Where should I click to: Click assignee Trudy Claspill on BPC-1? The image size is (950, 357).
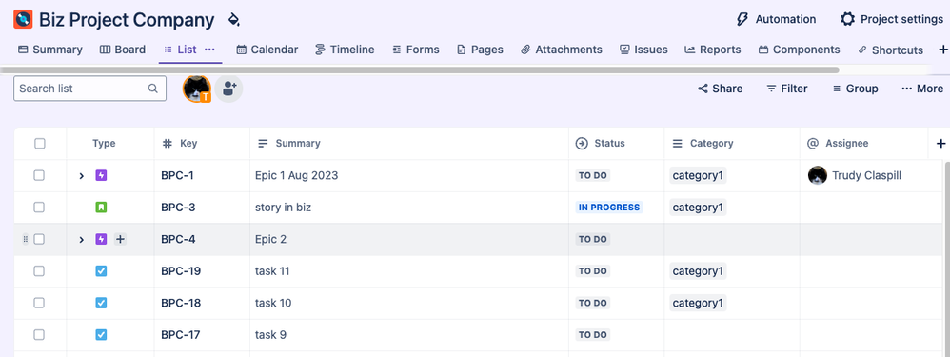tap(855, 176)
